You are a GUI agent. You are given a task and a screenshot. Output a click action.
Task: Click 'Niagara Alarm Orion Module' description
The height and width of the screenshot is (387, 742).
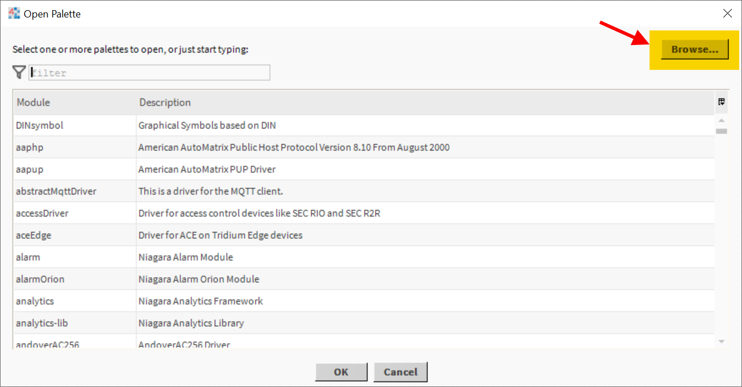[199, 279]
